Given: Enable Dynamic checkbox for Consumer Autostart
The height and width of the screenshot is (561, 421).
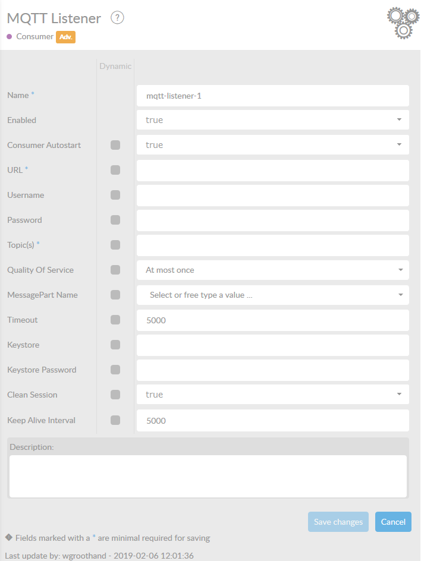Looking at the screenshot, I should point(115,145).
